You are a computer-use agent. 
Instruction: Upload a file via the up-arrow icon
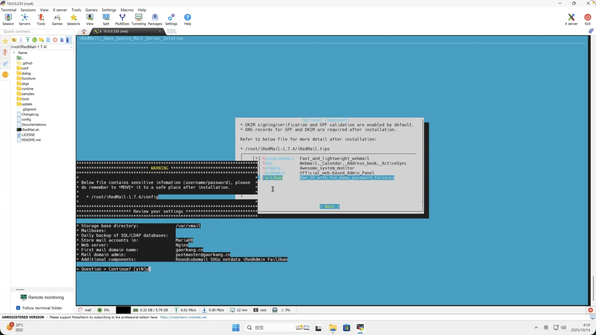pos(28,40)
